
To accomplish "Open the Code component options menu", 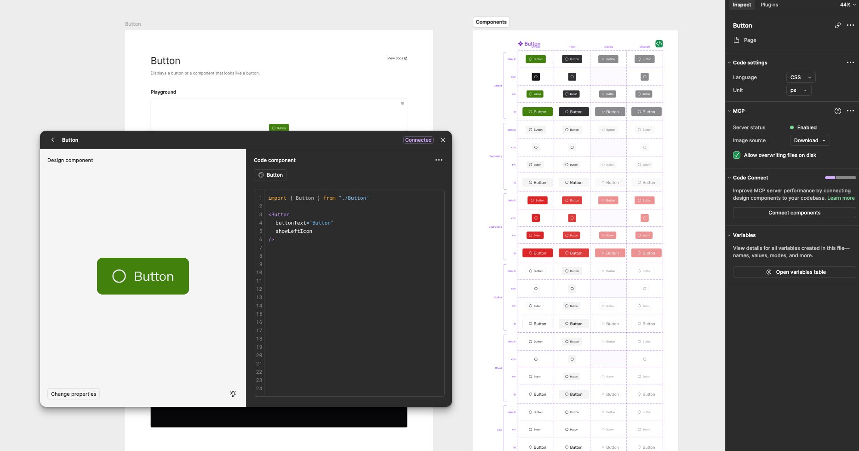I will pyautogui.click(x=439, y=160).
